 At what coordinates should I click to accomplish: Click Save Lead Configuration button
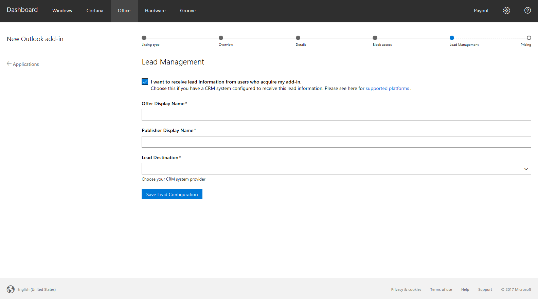(x=172, y=194)
